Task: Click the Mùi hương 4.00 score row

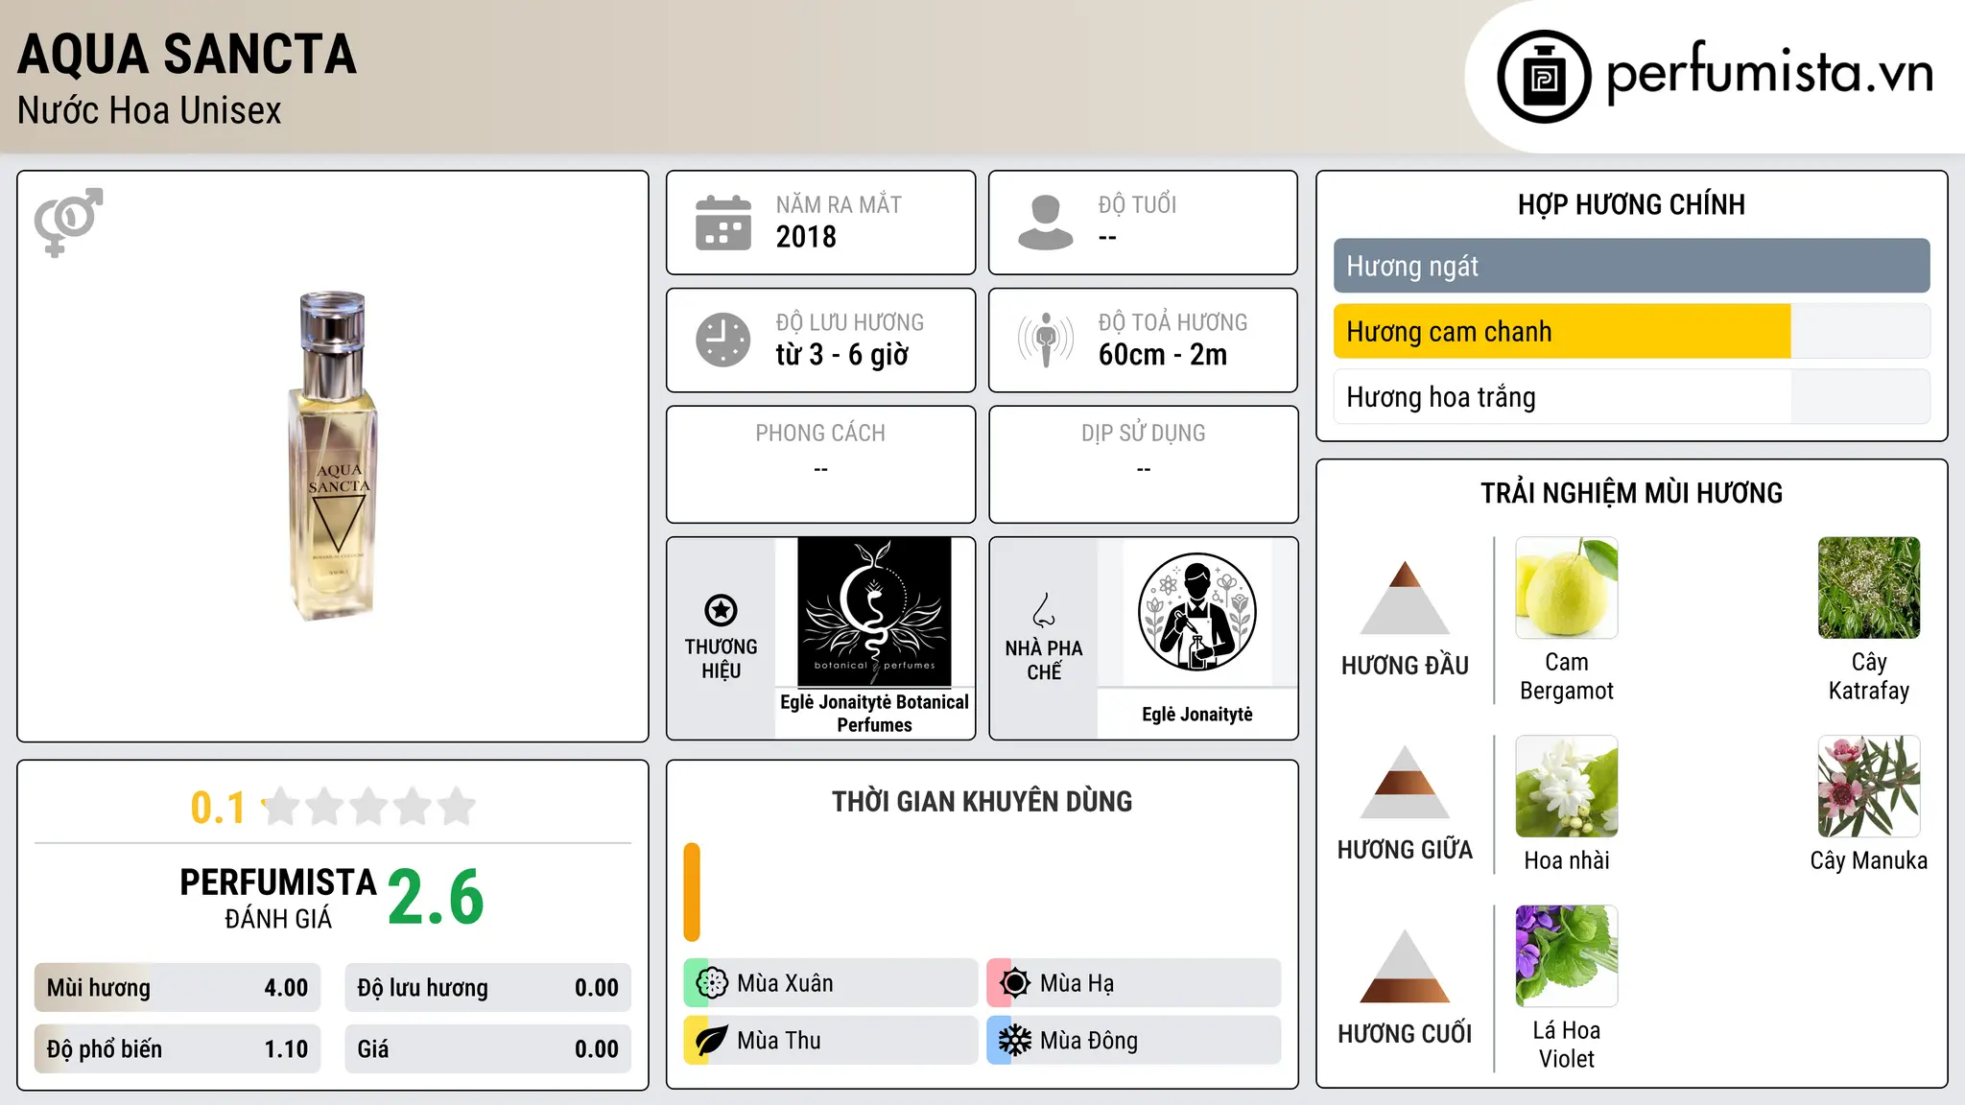Action: click(x=178, y=988)
